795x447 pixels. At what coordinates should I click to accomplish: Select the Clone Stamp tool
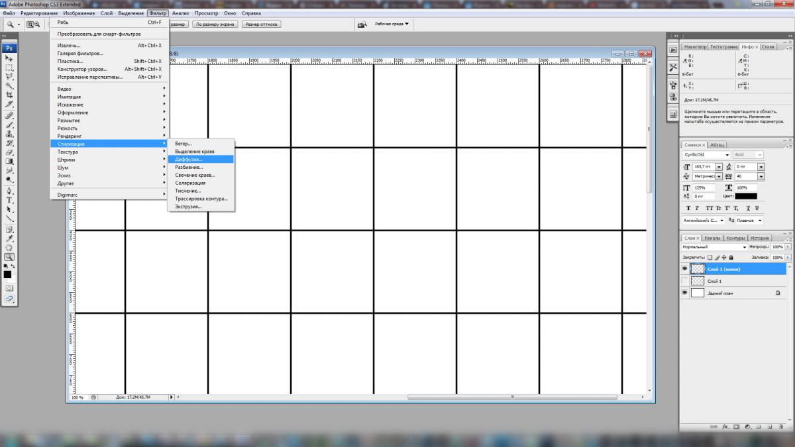click(x=10, y=133)
